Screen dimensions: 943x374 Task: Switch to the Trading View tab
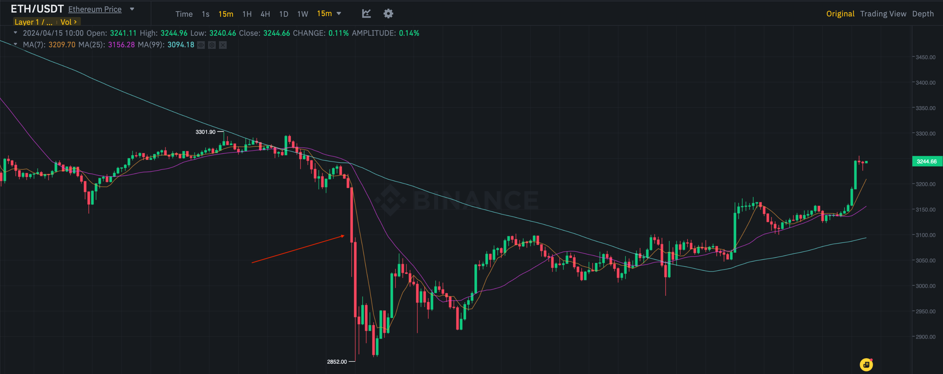tap(882, 14)
